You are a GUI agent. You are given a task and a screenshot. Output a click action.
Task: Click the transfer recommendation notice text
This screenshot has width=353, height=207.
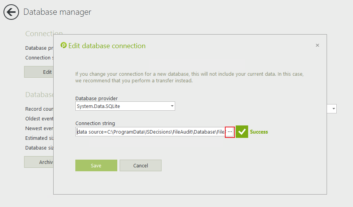189,77
